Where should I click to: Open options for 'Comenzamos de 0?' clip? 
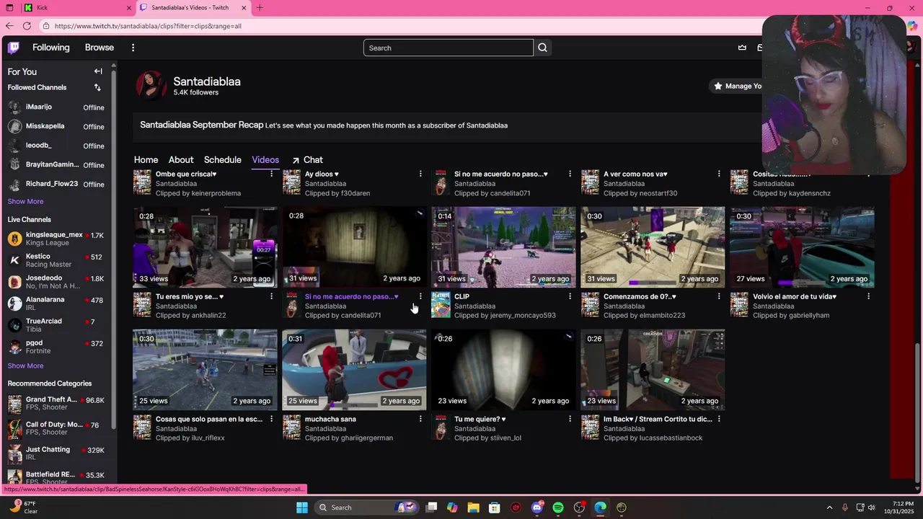click(x=719, y=296)
